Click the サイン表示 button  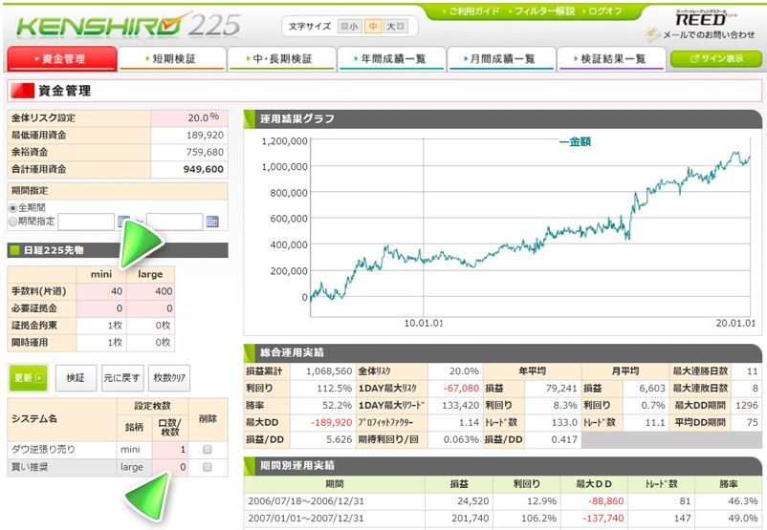tap(716, 59)
